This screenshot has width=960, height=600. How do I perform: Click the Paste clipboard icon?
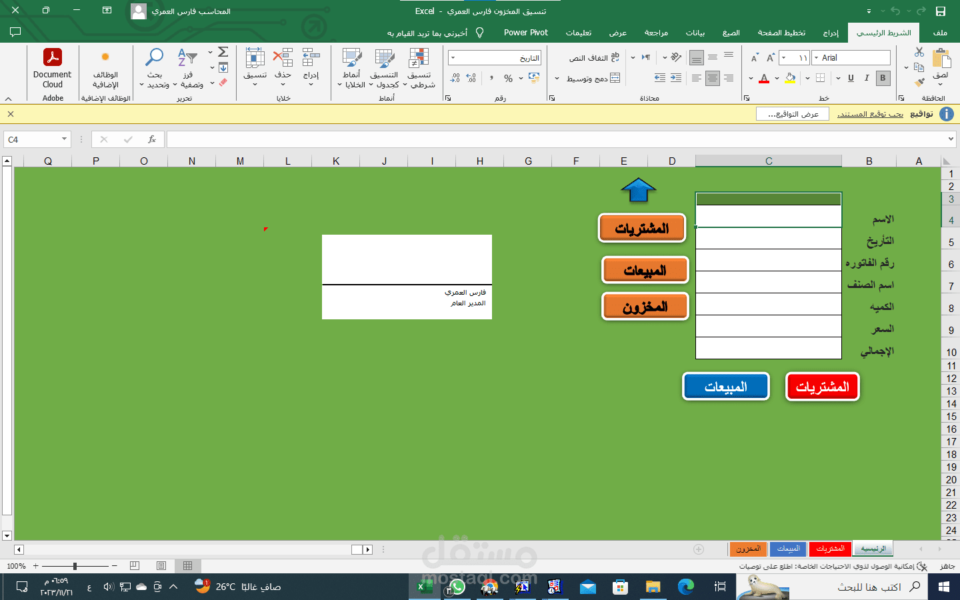pos(941,58)
